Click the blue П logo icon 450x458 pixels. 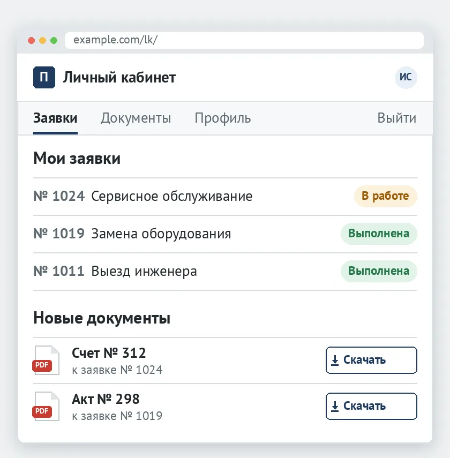coord(44,77)
